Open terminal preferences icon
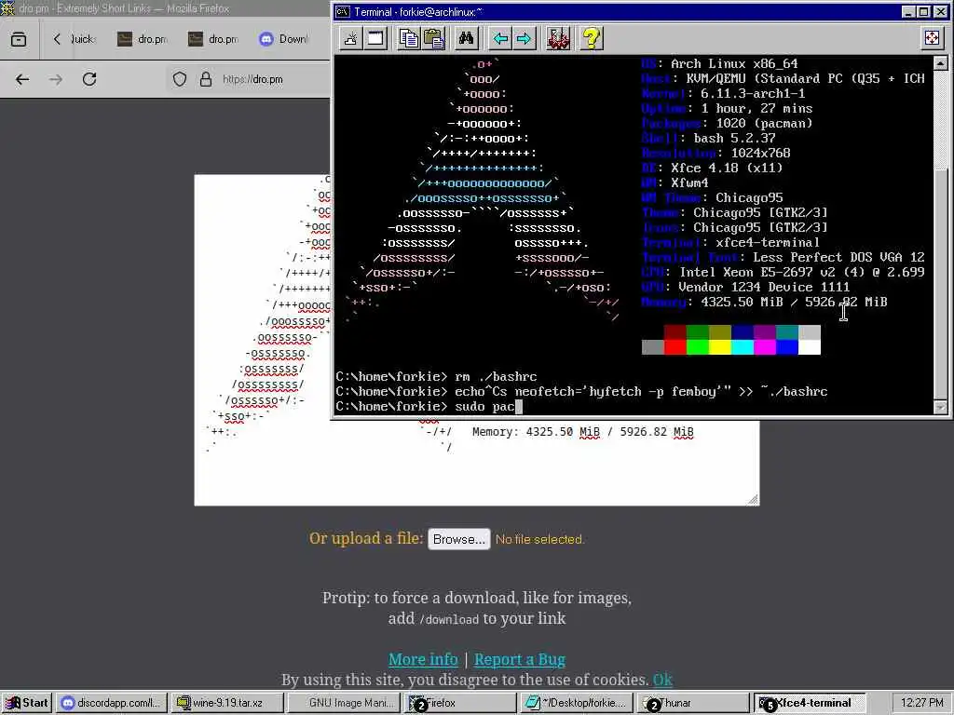This screenshot has height=715, width=954. pos(558,38)
